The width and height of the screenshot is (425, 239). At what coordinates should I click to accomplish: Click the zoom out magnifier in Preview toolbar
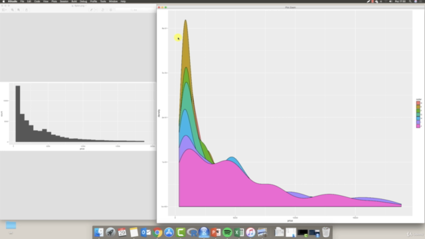coord(13,10)
